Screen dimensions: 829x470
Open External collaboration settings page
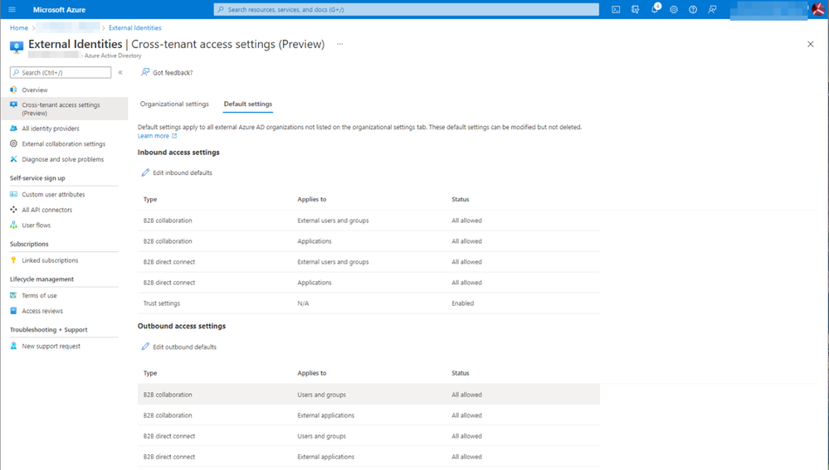pos(63,144)
